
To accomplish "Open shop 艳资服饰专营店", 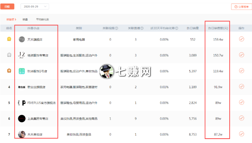I will pyautogui.click(x=38, y=55).
